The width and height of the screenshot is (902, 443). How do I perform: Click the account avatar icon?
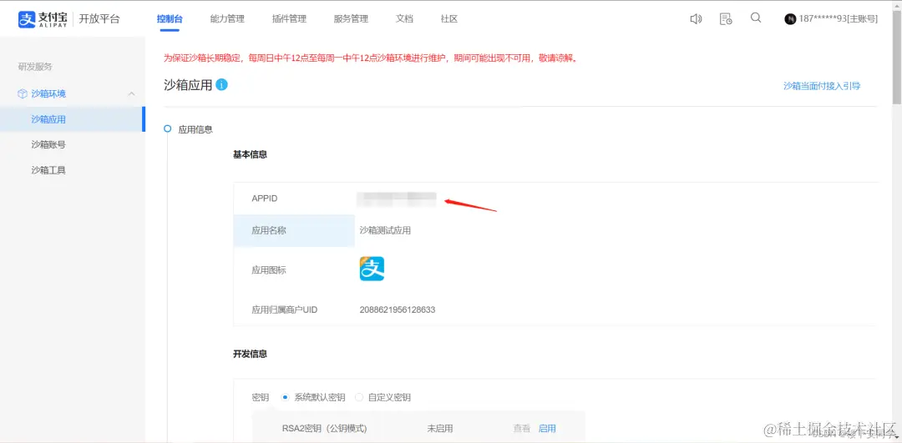pos(790,19)
